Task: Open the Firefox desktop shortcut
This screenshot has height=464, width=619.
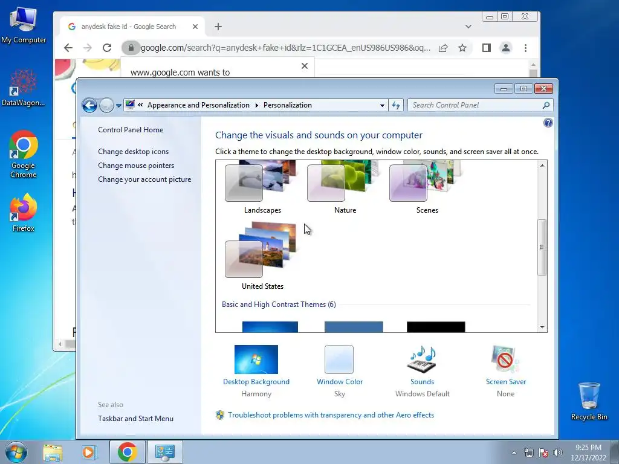Action: pos(24,213)
